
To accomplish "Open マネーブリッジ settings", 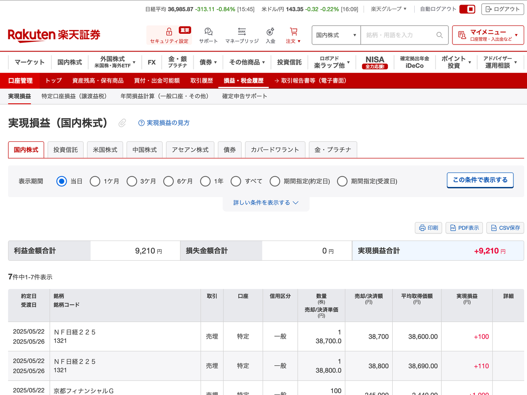I will click(242, 35).
